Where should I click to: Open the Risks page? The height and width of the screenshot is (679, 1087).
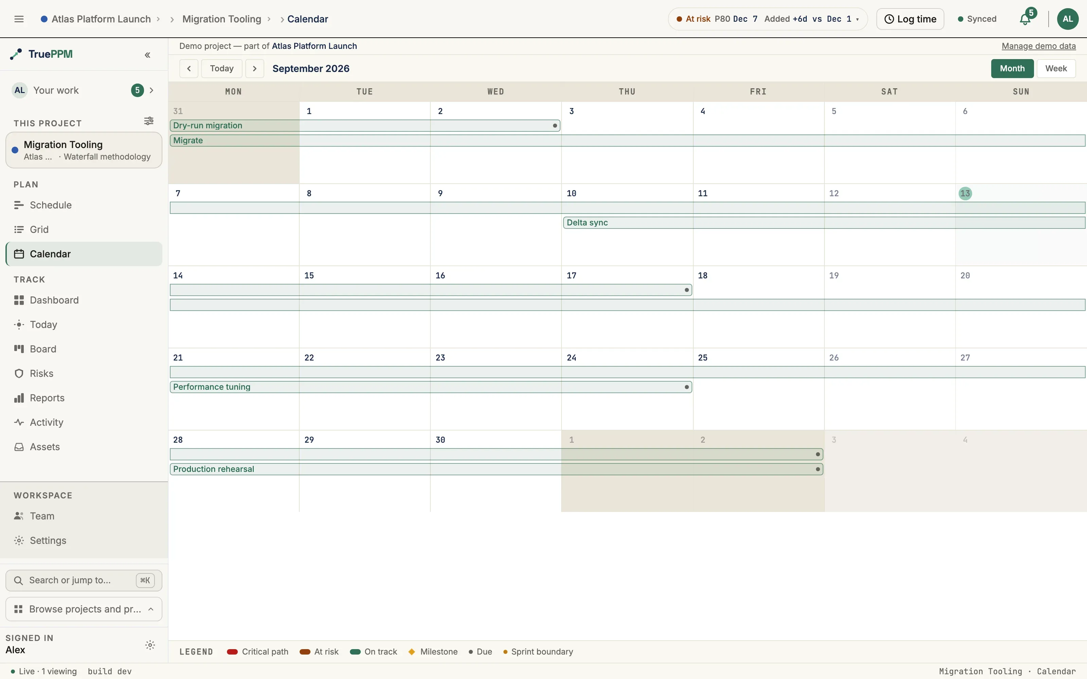click(84, 374)
